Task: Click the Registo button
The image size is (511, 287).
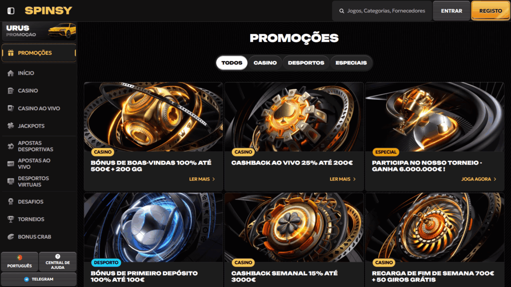Action: pos(491,11)
